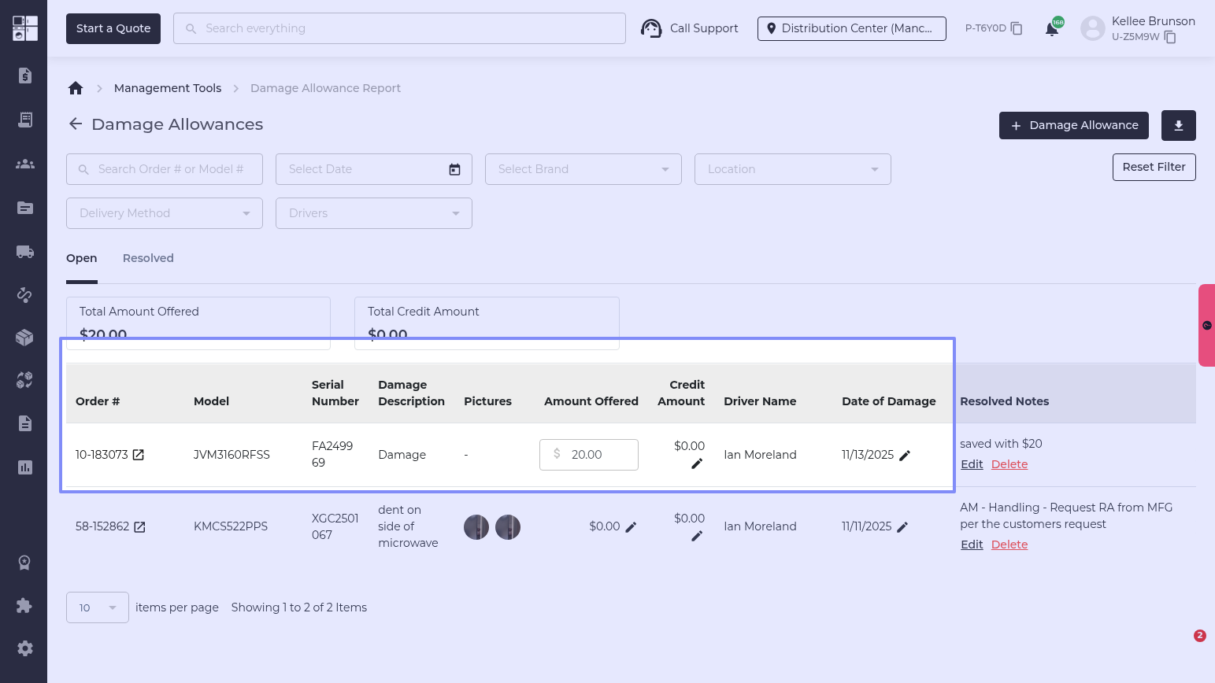
Task: Click the download report icon button
Action: [1178, 125]
